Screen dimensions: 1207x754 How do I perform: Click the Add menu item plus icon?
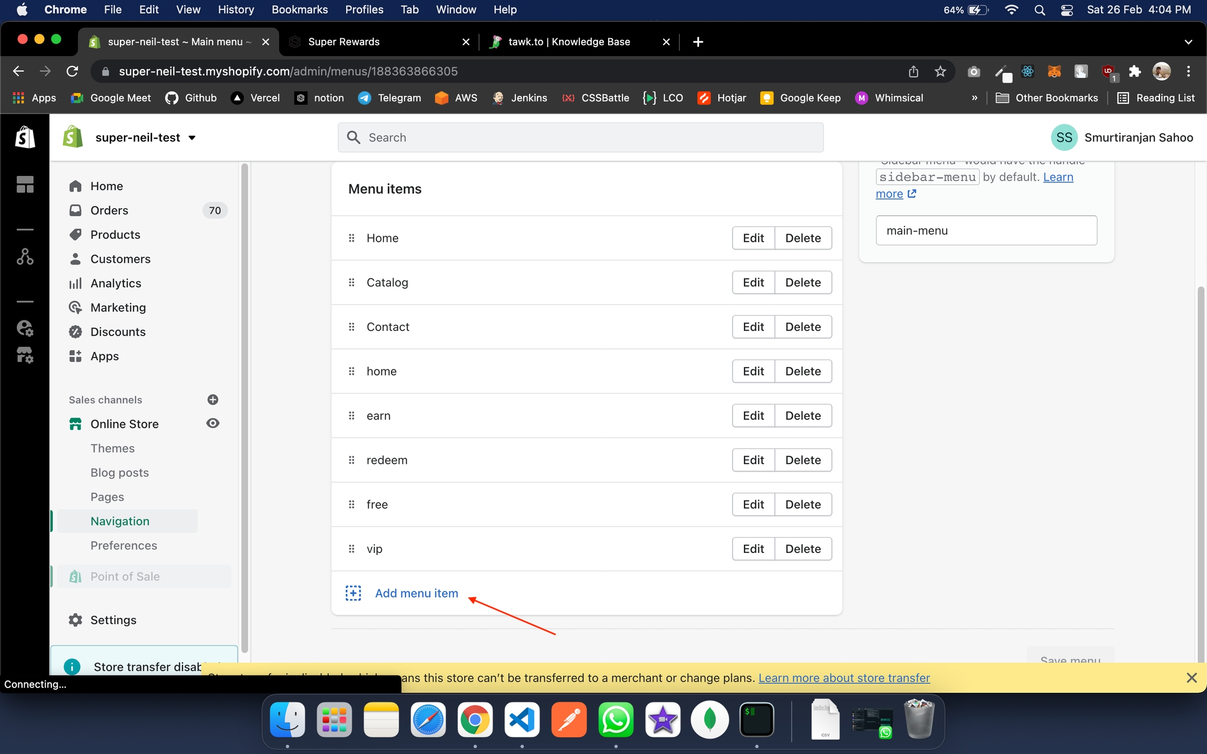coord(353,593)
